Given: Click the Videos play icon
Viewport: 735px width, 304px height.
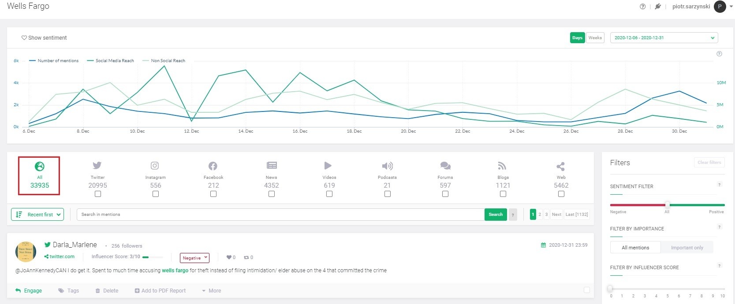Looking at the screenshot, I should (328, 166).
